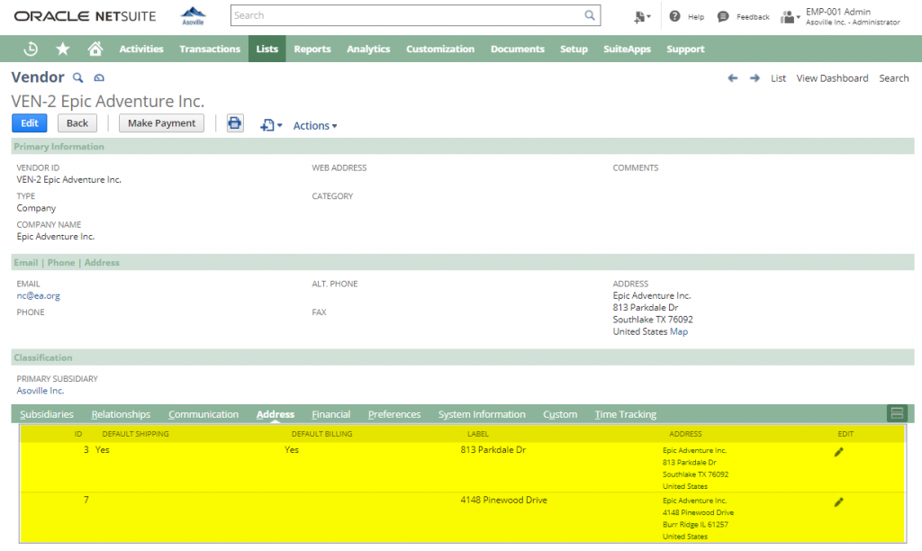Image resolution: width=922 pixels, height=551 pixels.
Task: Click the 4148 Pinewood Drive label cell
Action: click(x=503, y=500)
